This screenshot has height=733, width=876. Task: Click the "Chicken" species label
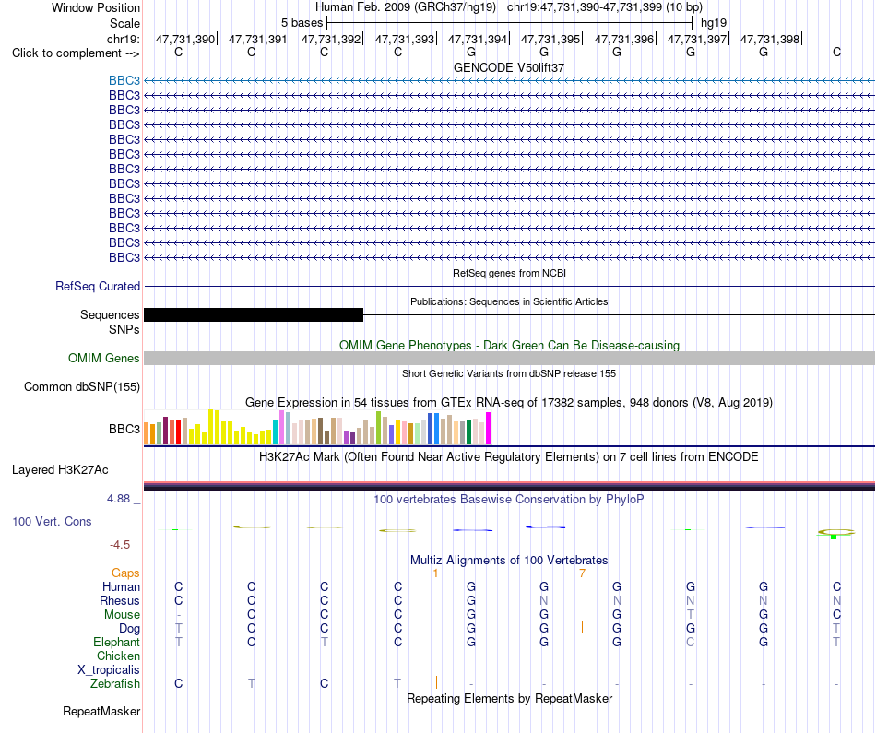118,656
